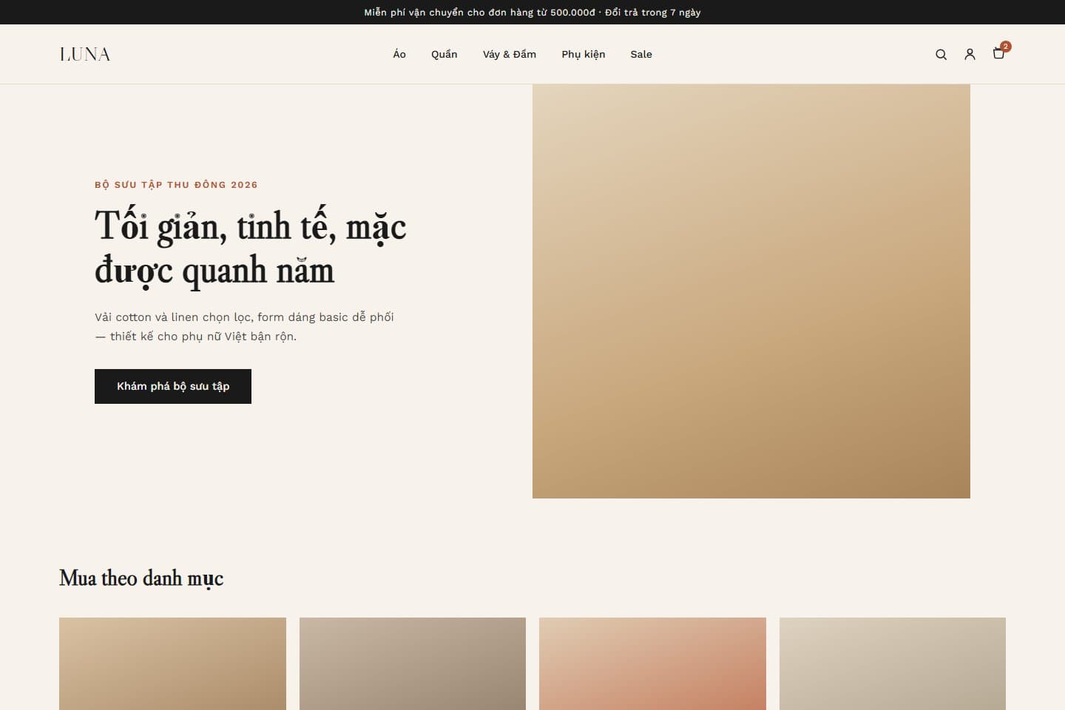
Task: Open the first tan category card
Action: [x=172, y=663]
